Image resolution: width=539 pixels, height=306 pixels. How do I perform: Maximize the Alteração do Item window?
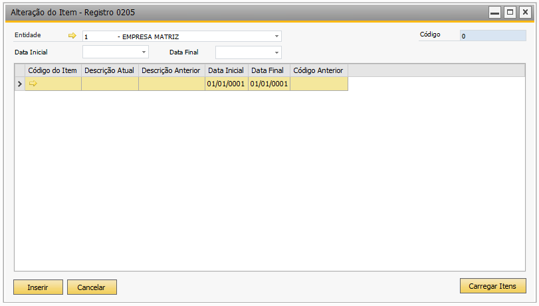click(510, 13)
